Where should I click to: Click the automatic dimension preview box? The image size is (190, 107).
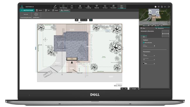pyautogui.click(x=165, y=34)
